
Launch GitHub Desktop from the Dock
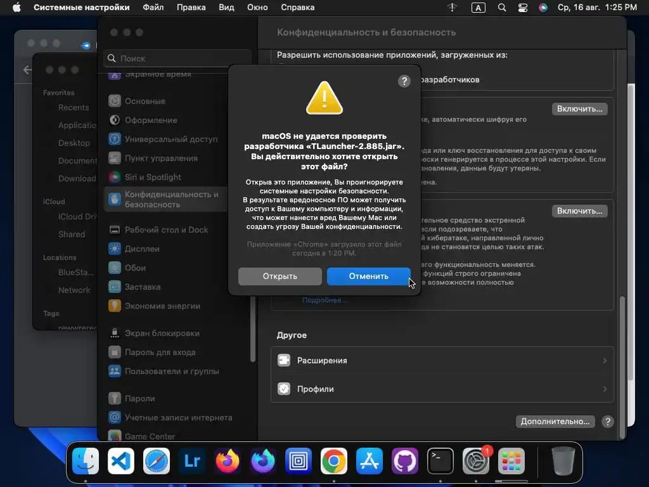[405, 461]
